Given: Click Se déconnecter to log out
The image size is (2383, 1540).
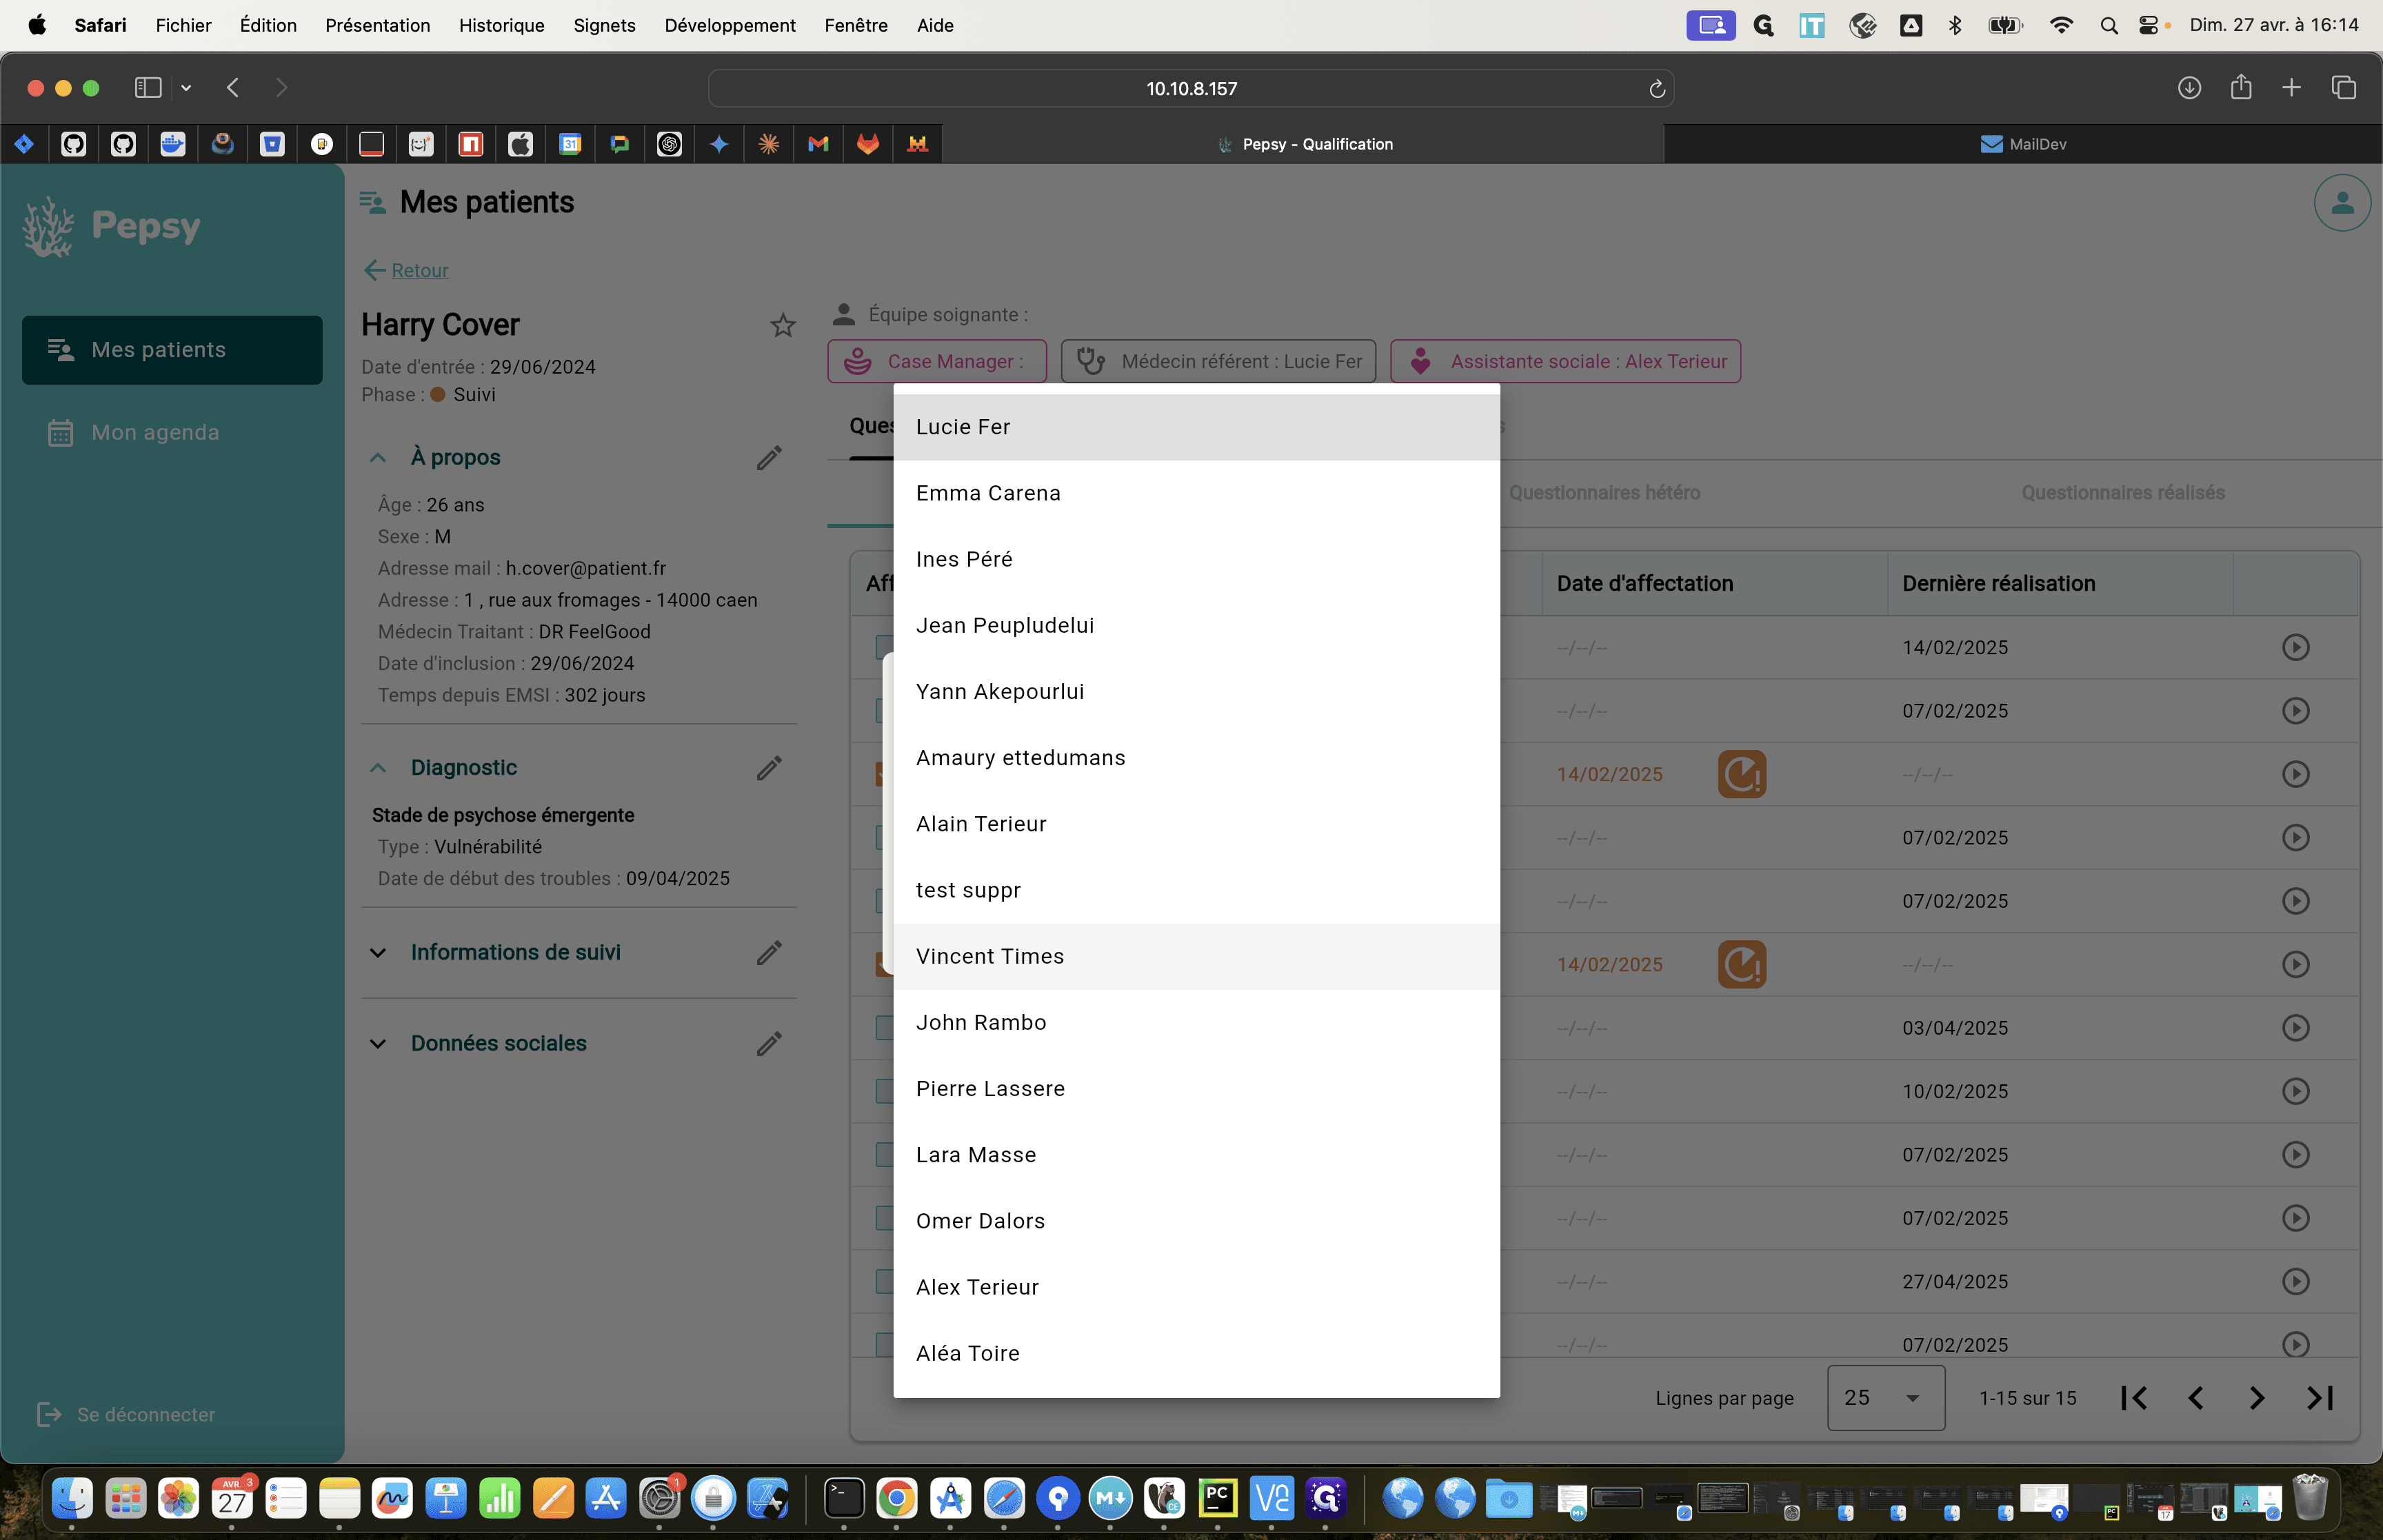Looking at the screenshot, I should pyautogui.click(x=126, y=1415).
